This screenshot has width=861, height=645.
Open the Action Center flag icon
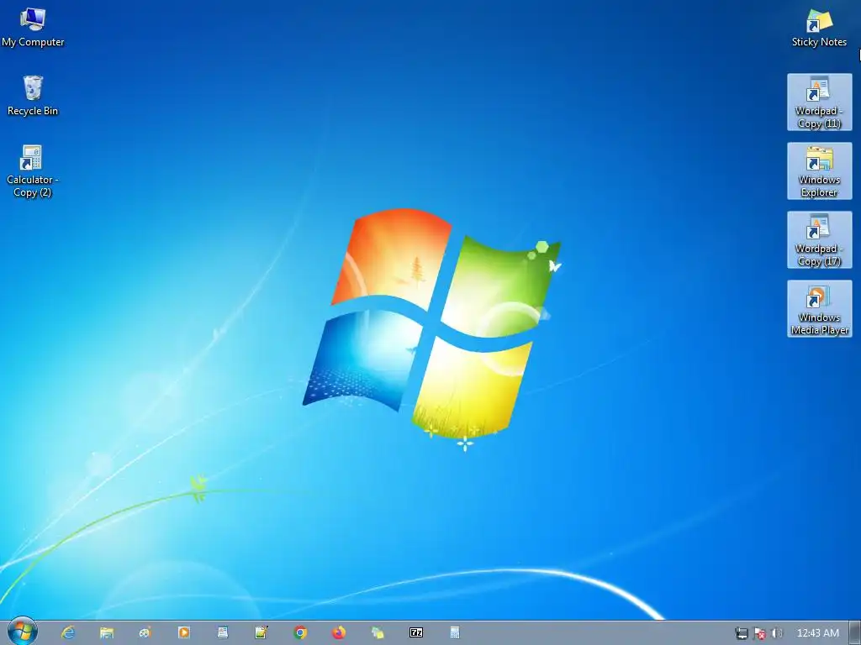click(x=759, y=633)
